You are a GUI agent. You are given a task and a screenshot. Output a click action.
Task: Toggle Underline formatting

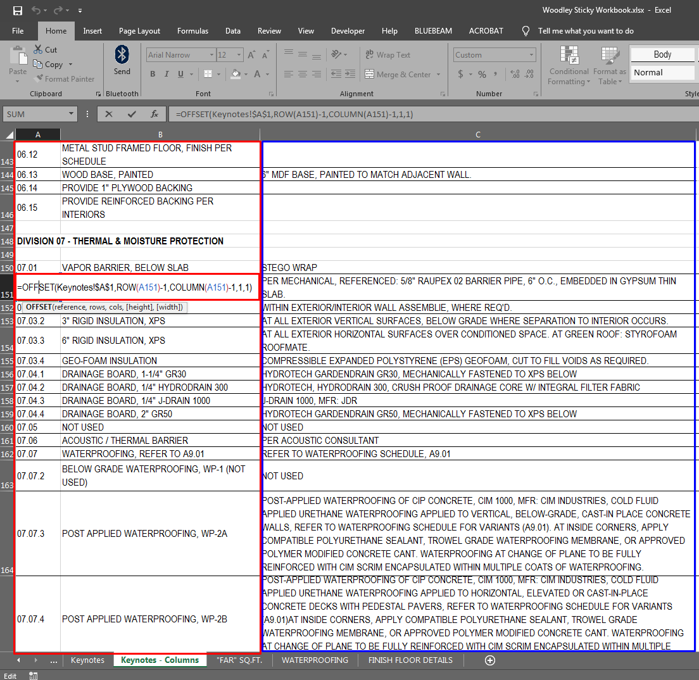[180, 74]
